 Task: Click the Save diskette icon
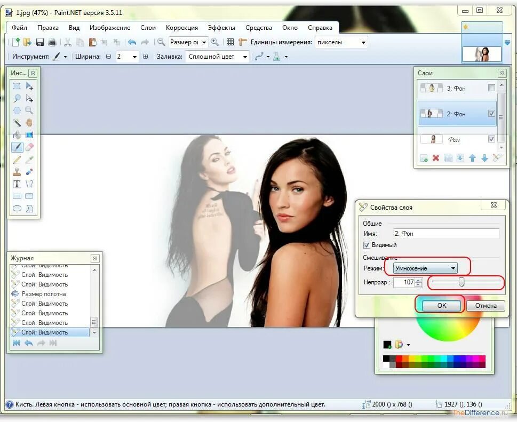point(40,42)
